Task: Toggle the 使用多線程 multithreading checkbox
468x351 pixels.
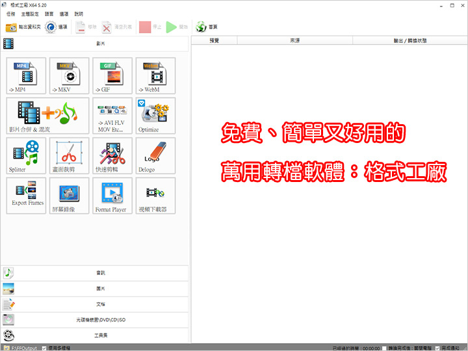Action: tap(44, 348)
